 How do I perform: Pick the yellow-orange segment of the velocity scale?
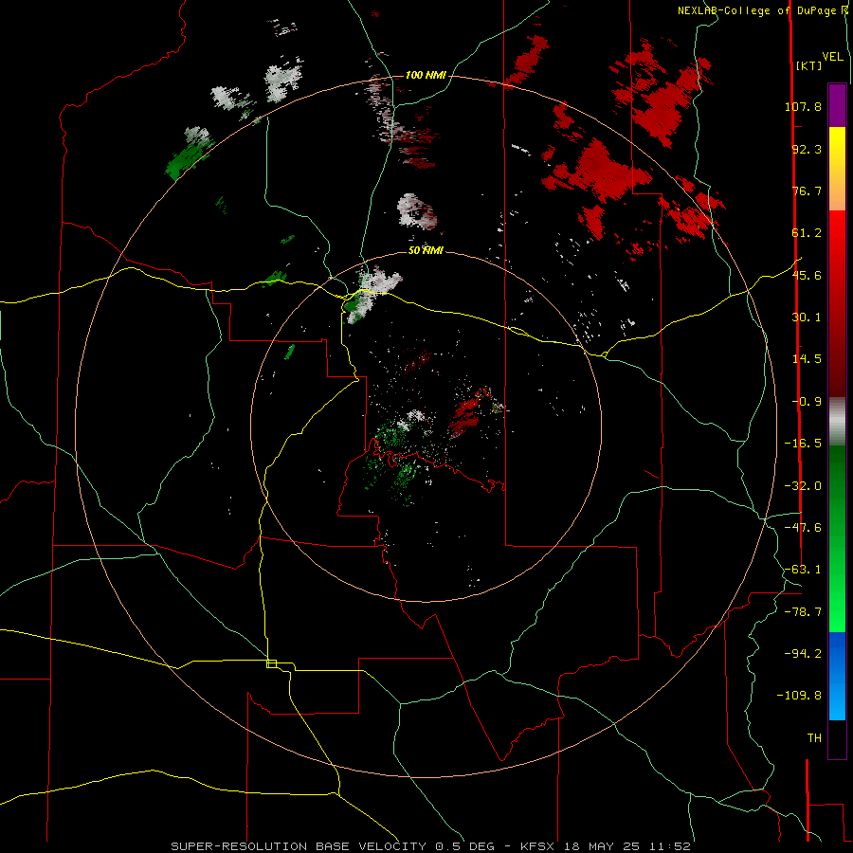tap(837, 169)
